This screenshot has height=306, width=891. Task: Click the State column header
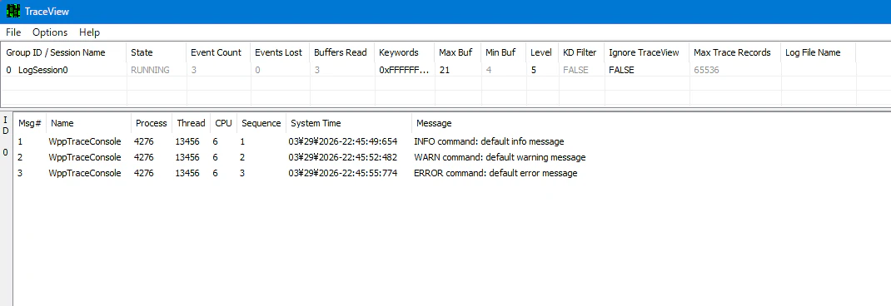157,52
